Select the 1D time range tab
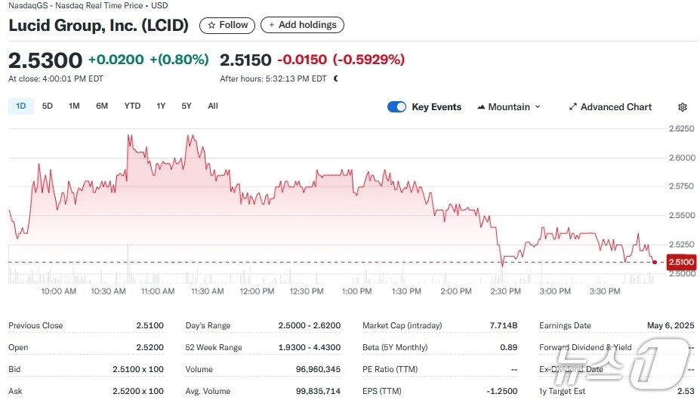Viewport: 700px width, 400px height. pos(21,106)
